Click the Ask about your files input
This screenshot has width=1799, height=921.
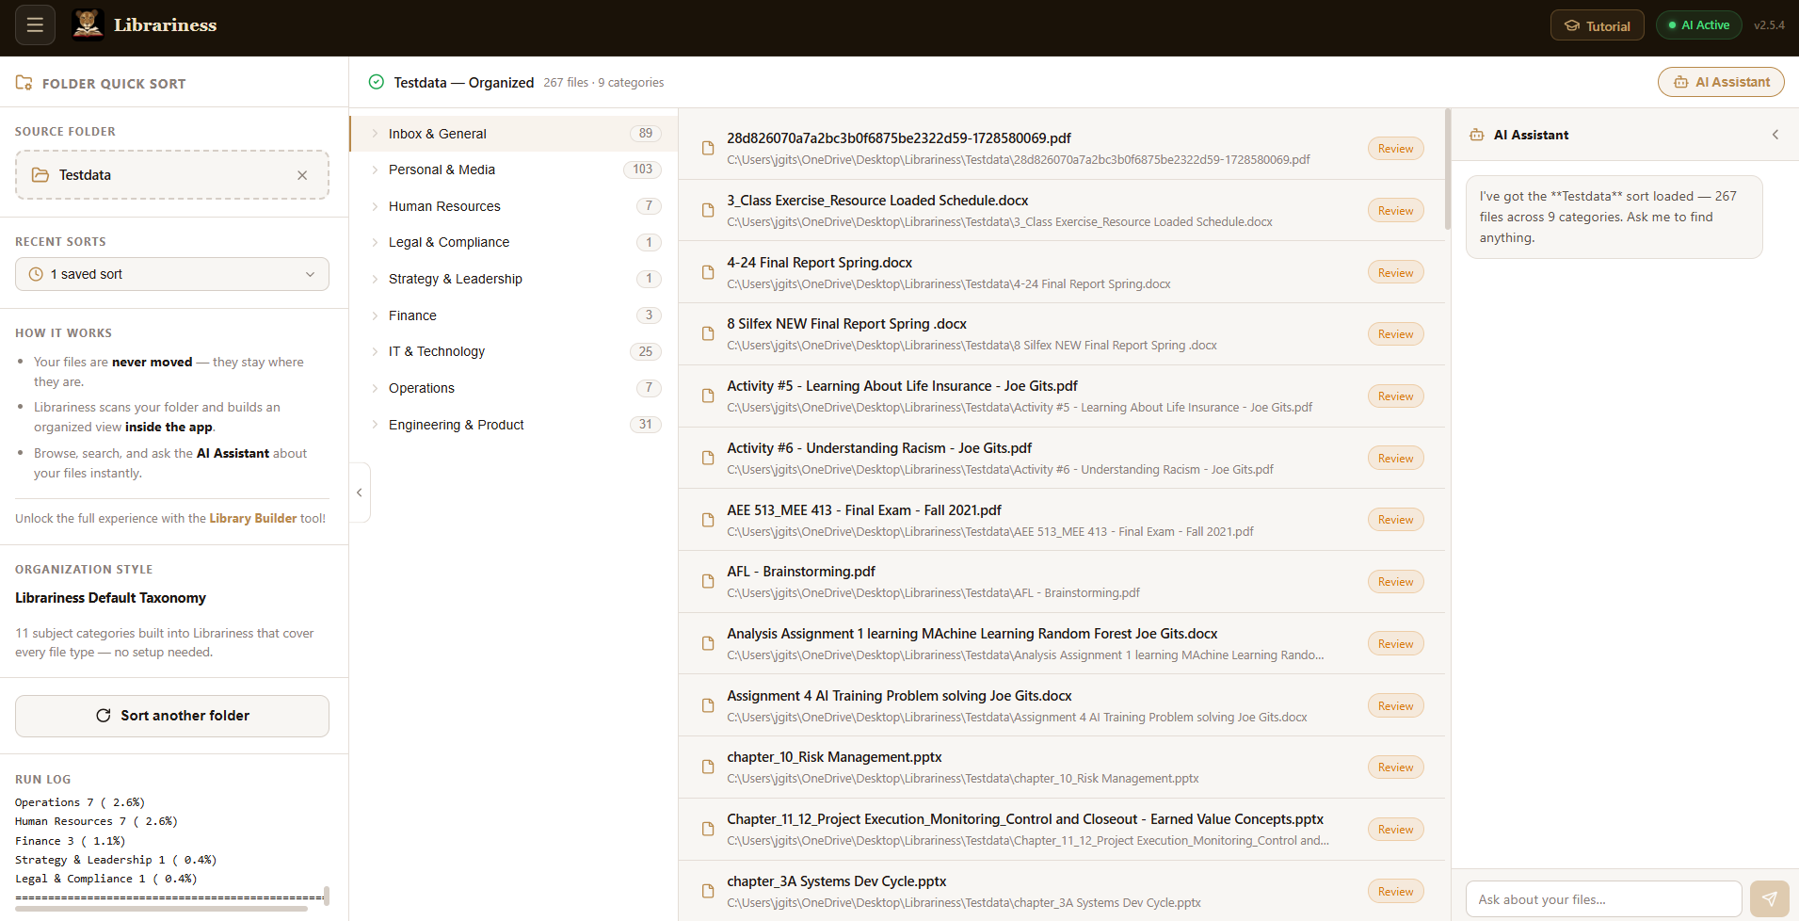[1604, 899]
